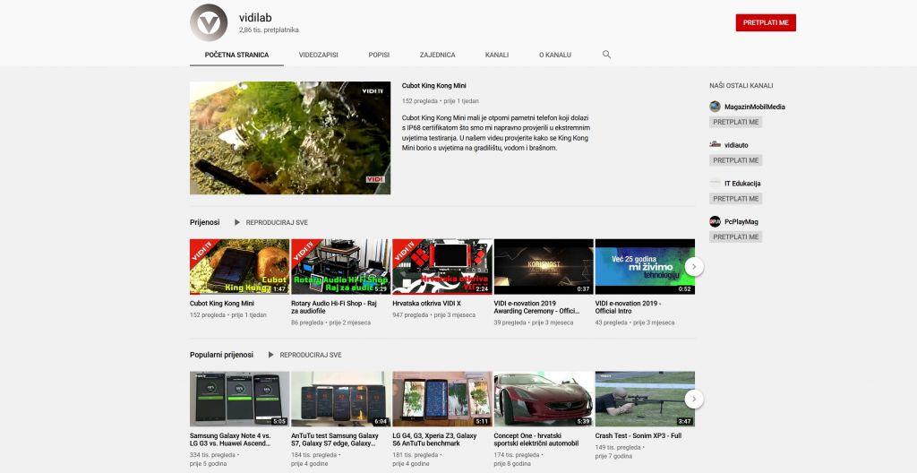Screen dimensions: 917x473
Task: Open Rotary Audio Hi-Fi Shop video thumbnail
Action: pyautogui.click(x=341, y=266)
